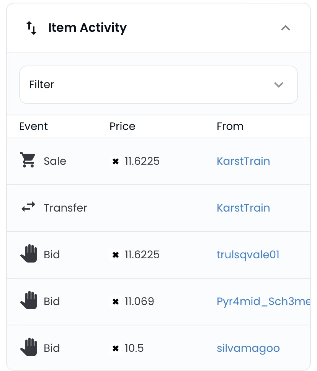Click the hand icon for 10.5 bid
This screenshot has height=371, width=317.
coord(29,347)
